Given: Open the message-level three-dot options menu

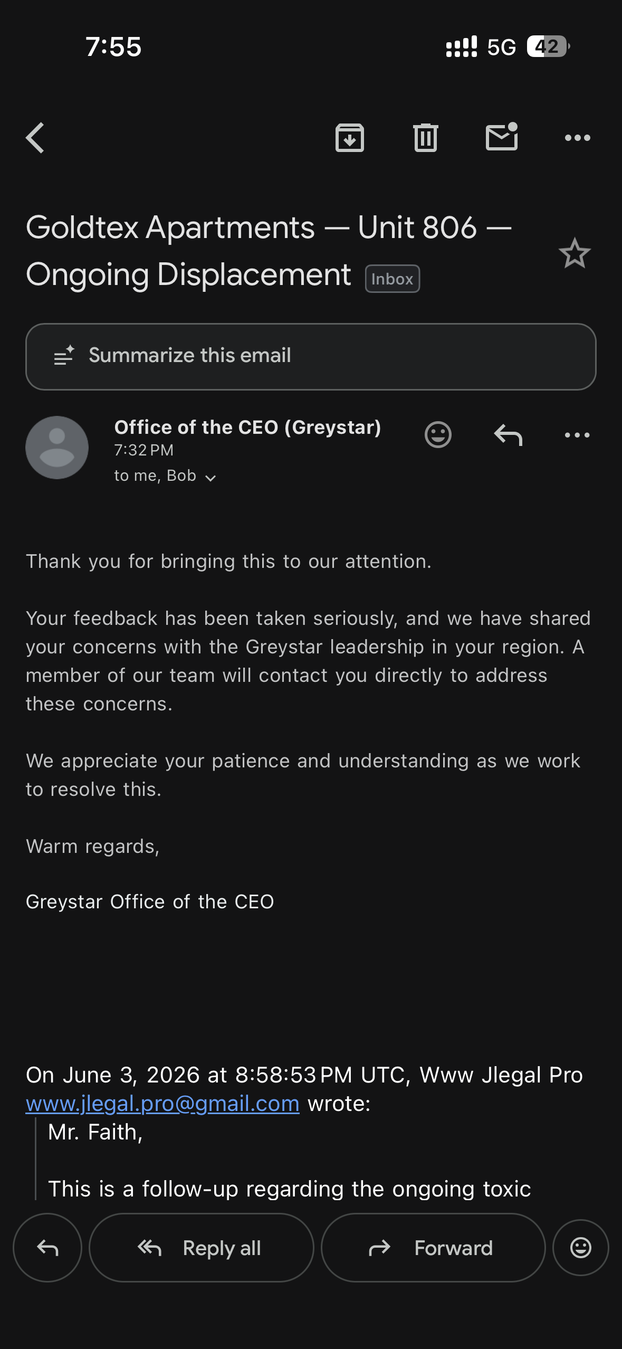Looking at the screenshot, I should point(577,435).
